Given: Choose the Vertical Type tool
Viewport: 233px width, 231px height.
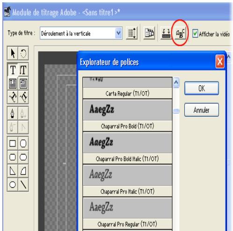Looking at the screenshot, I should click(x=23, y=70).
